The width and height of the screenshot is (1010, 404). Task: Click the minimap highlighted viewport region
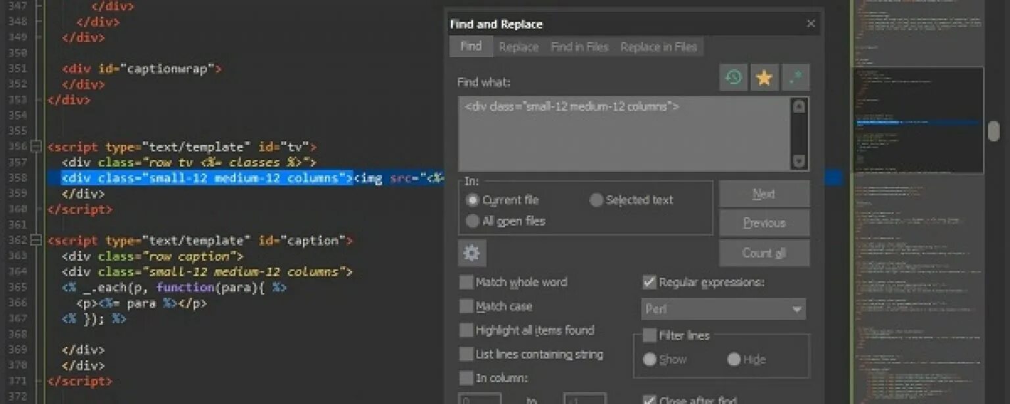click(x=918, y=120)
